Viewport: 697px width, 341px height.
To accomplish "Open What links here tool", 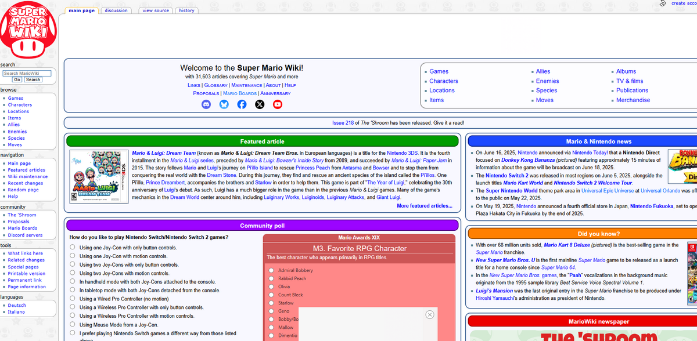I will coord(25,253).
